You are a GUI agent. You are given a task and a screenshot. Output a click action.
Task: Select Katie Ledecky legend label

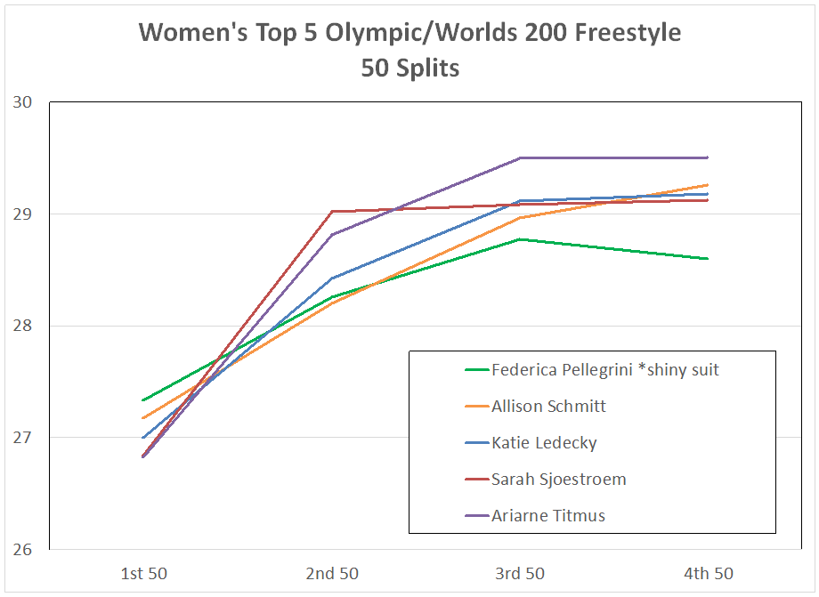point(544,442)
